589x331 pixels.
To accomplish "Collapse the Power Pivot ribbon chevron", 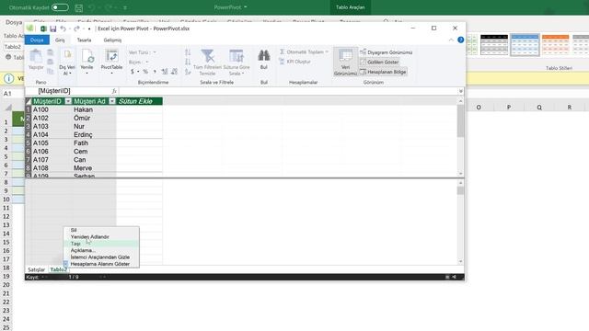I will [451, 40].
